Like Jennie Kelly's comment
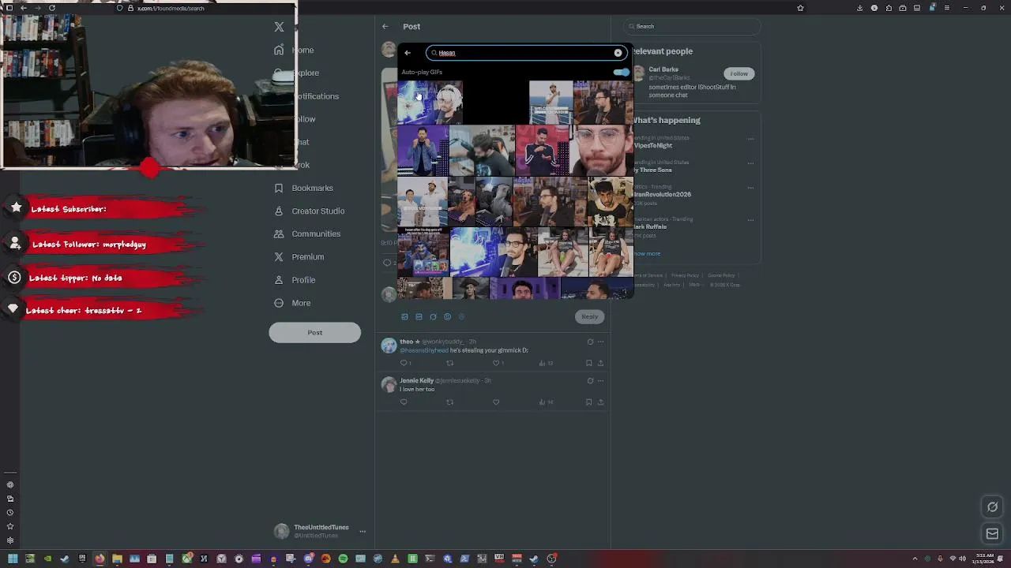The image size is (1011, 568). 496,402
